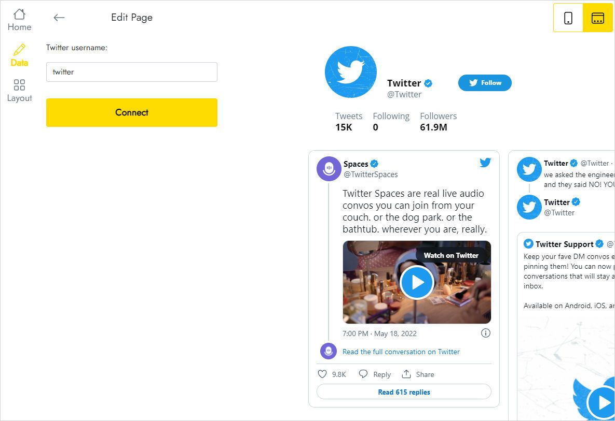Click the Reply icon under the tweet
The height and width of the screenshot is (421, 615).
point(363,374)
